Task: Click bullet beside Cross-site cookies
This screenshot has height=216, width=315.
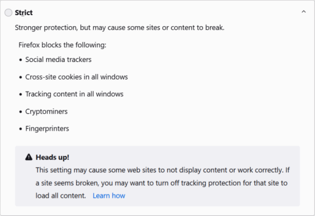Action: (20, 77)
